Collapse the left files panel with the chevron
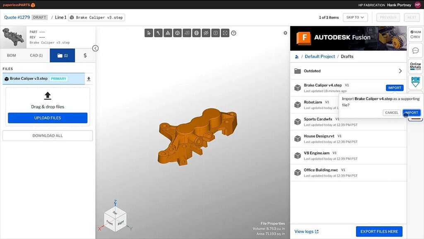 click(x=96, y=48)
